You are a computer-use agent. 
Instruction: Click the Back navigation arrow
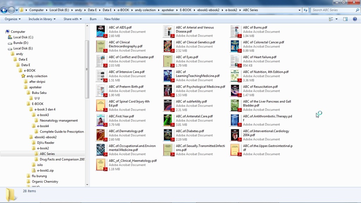[4, 10]
